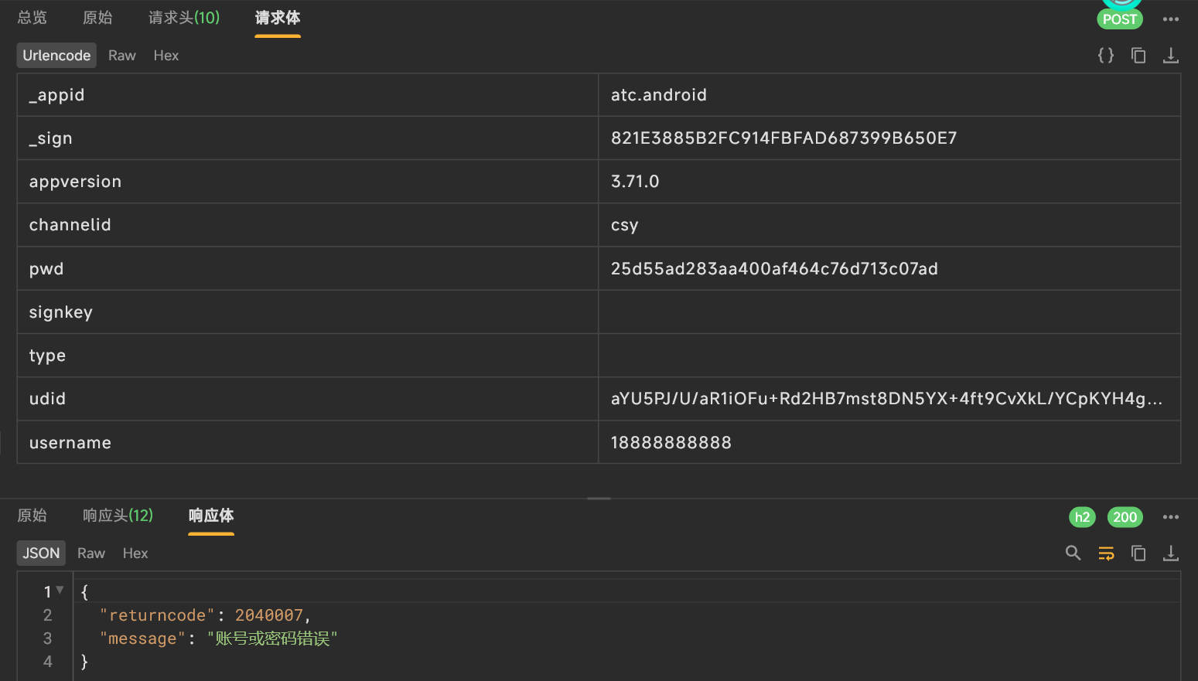Viewport: 1198px width, 681px height.
Task: Format request body with braces icon
Action: [1106, 56]
